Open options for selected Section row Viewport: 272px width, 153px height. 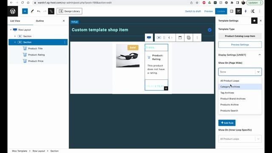(65, 42)
